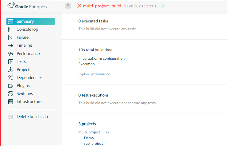Click the Performance graph icon
The height and width of the screenshot is (146, 228).
pyautogui.click(x=11, y=53)
